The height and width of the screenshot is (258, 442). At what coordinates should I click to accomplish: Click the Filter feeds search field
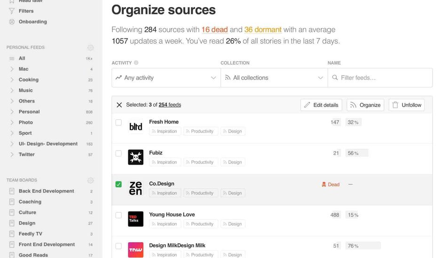pyautogui.click(x=380, y=78)
